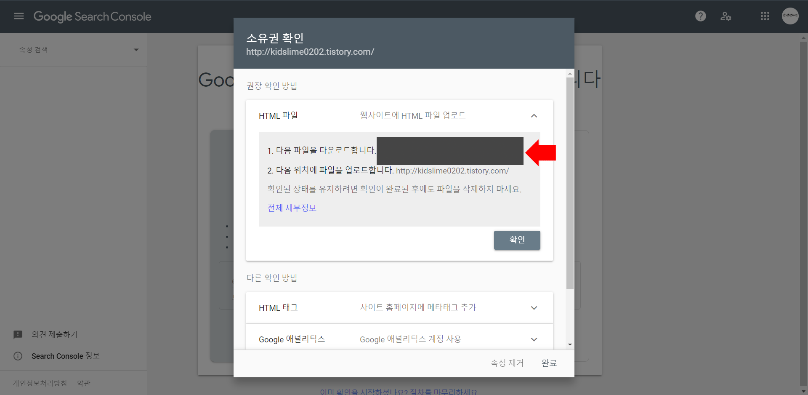The width and height of the screenshot is (808, 395).
Task: Click the 의견 제출하기 feedback icon
Action: [18, 335]
